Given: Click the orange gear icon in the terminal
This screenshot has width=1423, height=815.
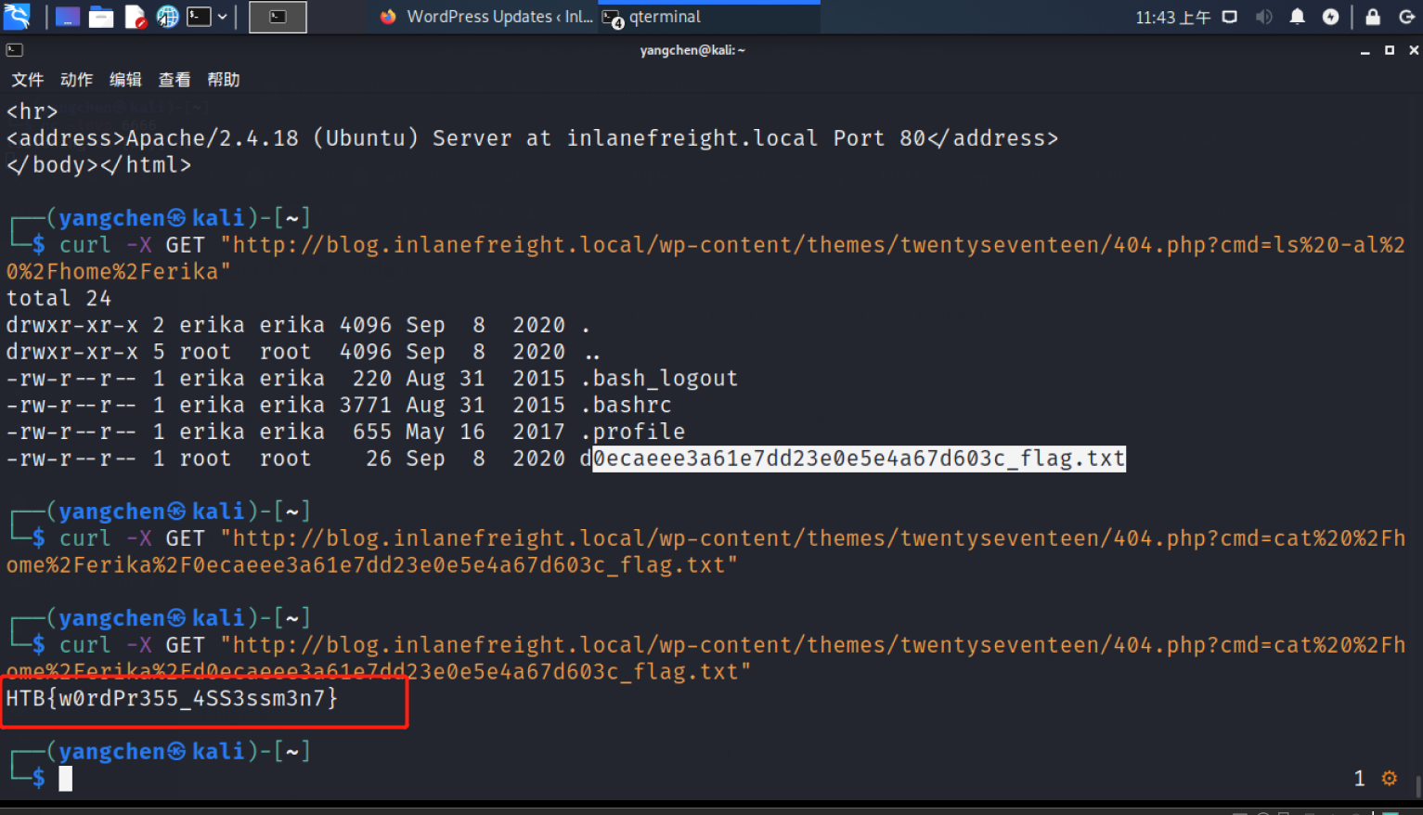Looking at the screenshot, I should pos(1390,779).
